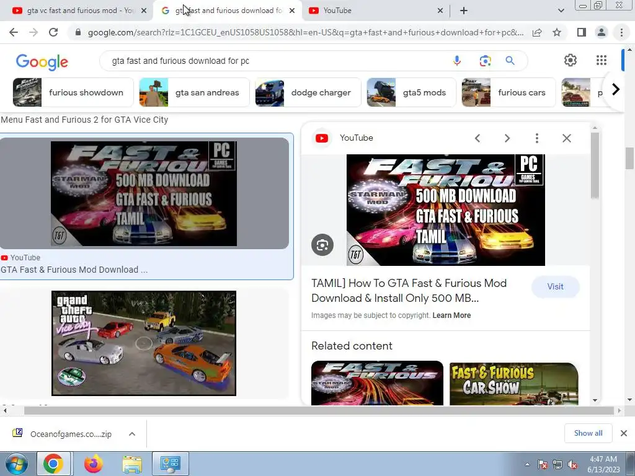Open the control panel taskbar item
This screenshot has height=476, width=635.
(170, 464)
